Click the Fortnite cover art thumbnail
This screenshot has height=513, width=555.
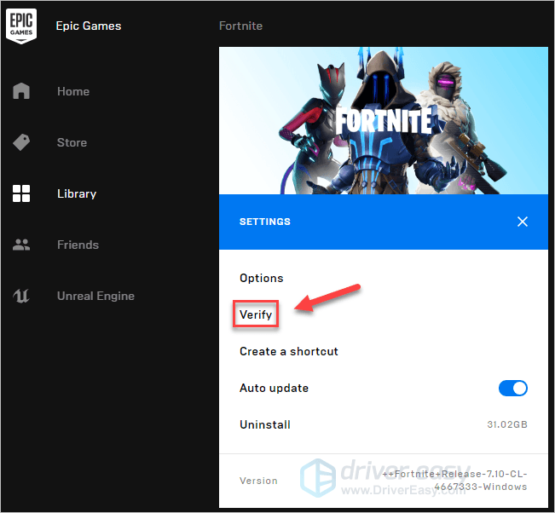click(384, 120)
